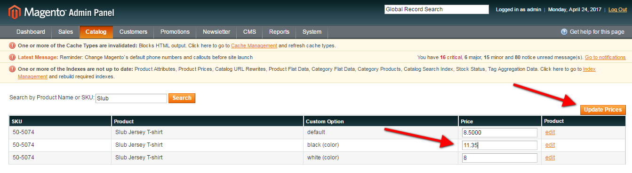Click Go to notifications link
Image resolution: width=632 pixels, height=173 pixels.
click(605, 57)
